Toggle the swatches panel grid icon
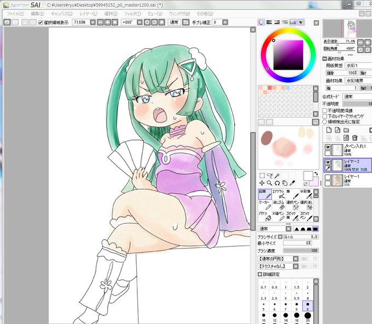This screenshot has height=324, width=372. click(x=293, y=22)
